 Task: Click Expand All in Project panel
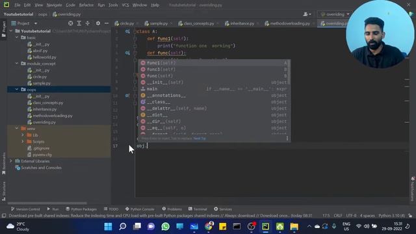(79, 23)
